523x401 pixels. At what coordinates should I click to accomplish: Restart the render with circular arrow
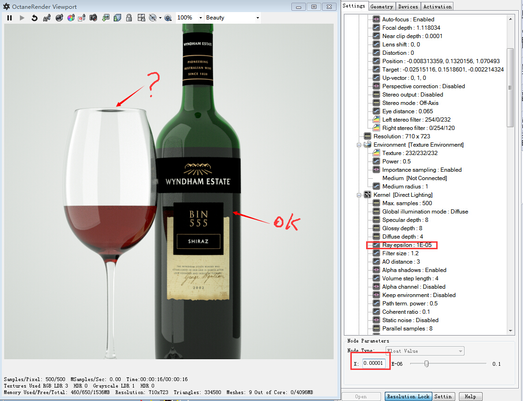click(34, 18)
